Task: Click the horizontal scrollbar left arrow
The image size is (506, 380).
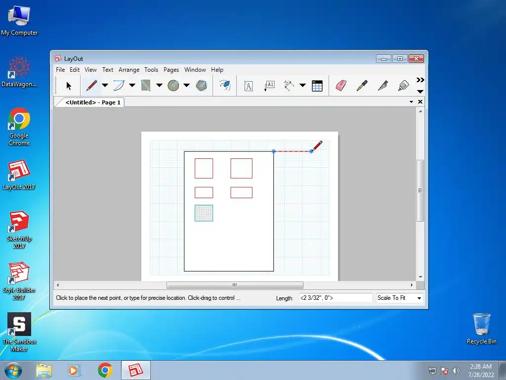Action: [x=58, y=285]
